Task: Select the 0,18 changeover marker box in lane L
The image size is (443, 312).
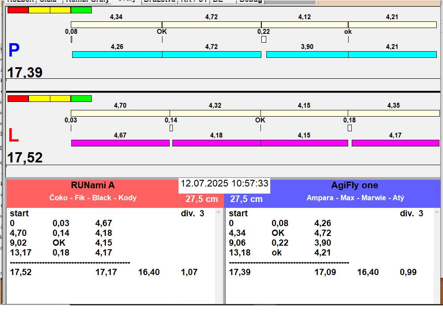Action: (350, 128)
